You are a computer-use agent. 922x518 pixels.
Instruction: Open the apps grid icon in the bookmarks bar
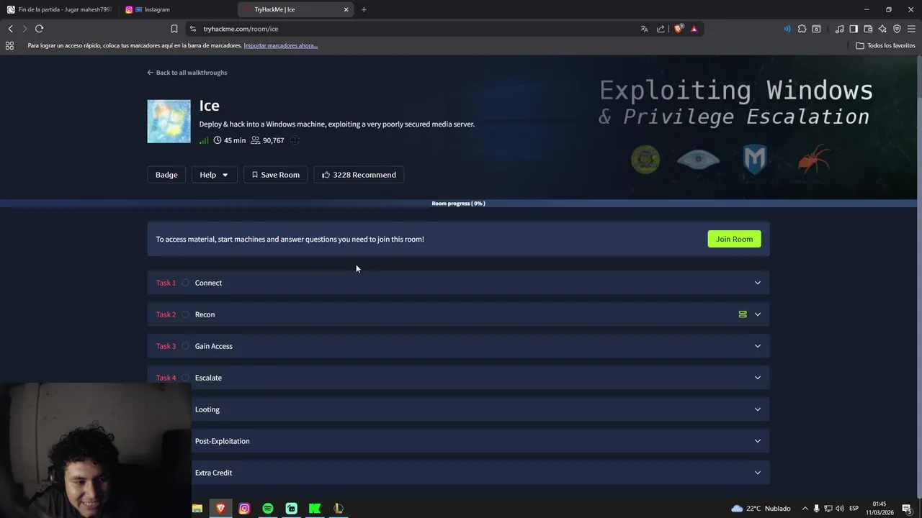pos(9,45)
